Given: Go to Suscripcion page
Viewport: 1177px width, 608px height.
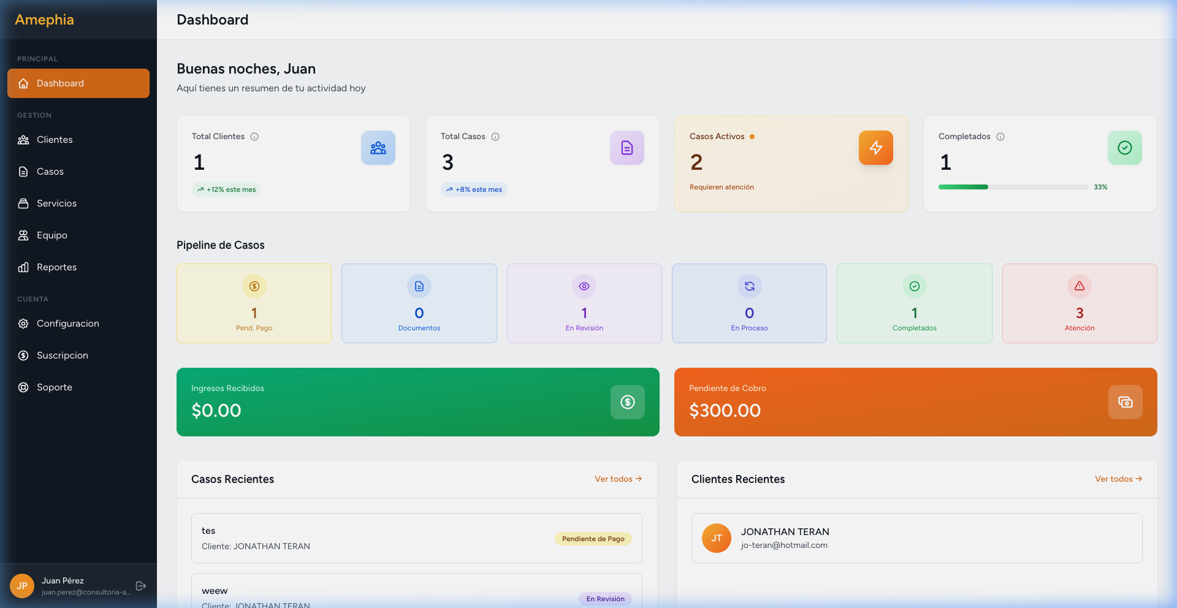Looking at the screenshot, I should point(78,355).
